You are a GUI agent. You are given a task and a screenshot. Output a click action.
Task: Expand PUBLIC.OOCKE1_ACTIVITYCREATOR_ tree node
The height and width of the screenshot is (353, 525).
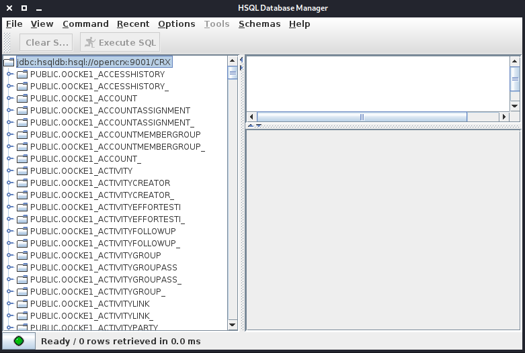(10, 195)
